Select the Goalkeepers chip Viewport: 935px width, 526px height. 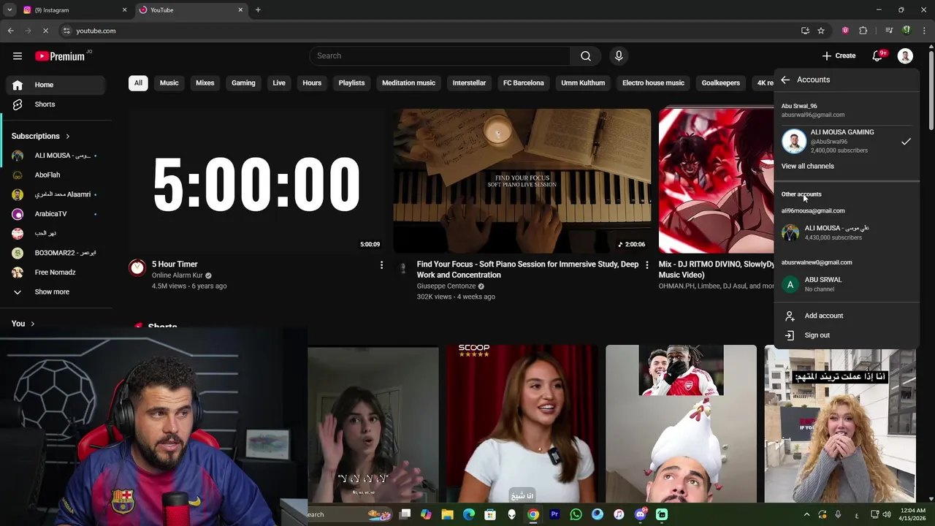(721, 83)
